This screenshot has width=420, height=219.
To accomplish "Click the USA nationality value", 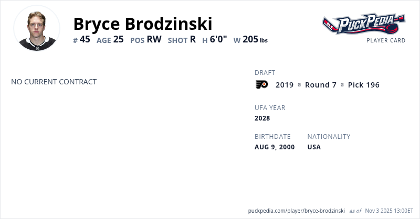I will [314, 147].
